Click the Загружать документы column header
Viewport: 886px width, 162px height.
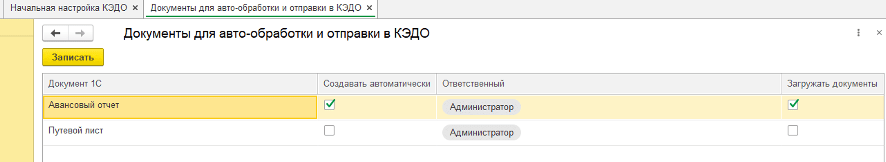click(x=832, y=84)
